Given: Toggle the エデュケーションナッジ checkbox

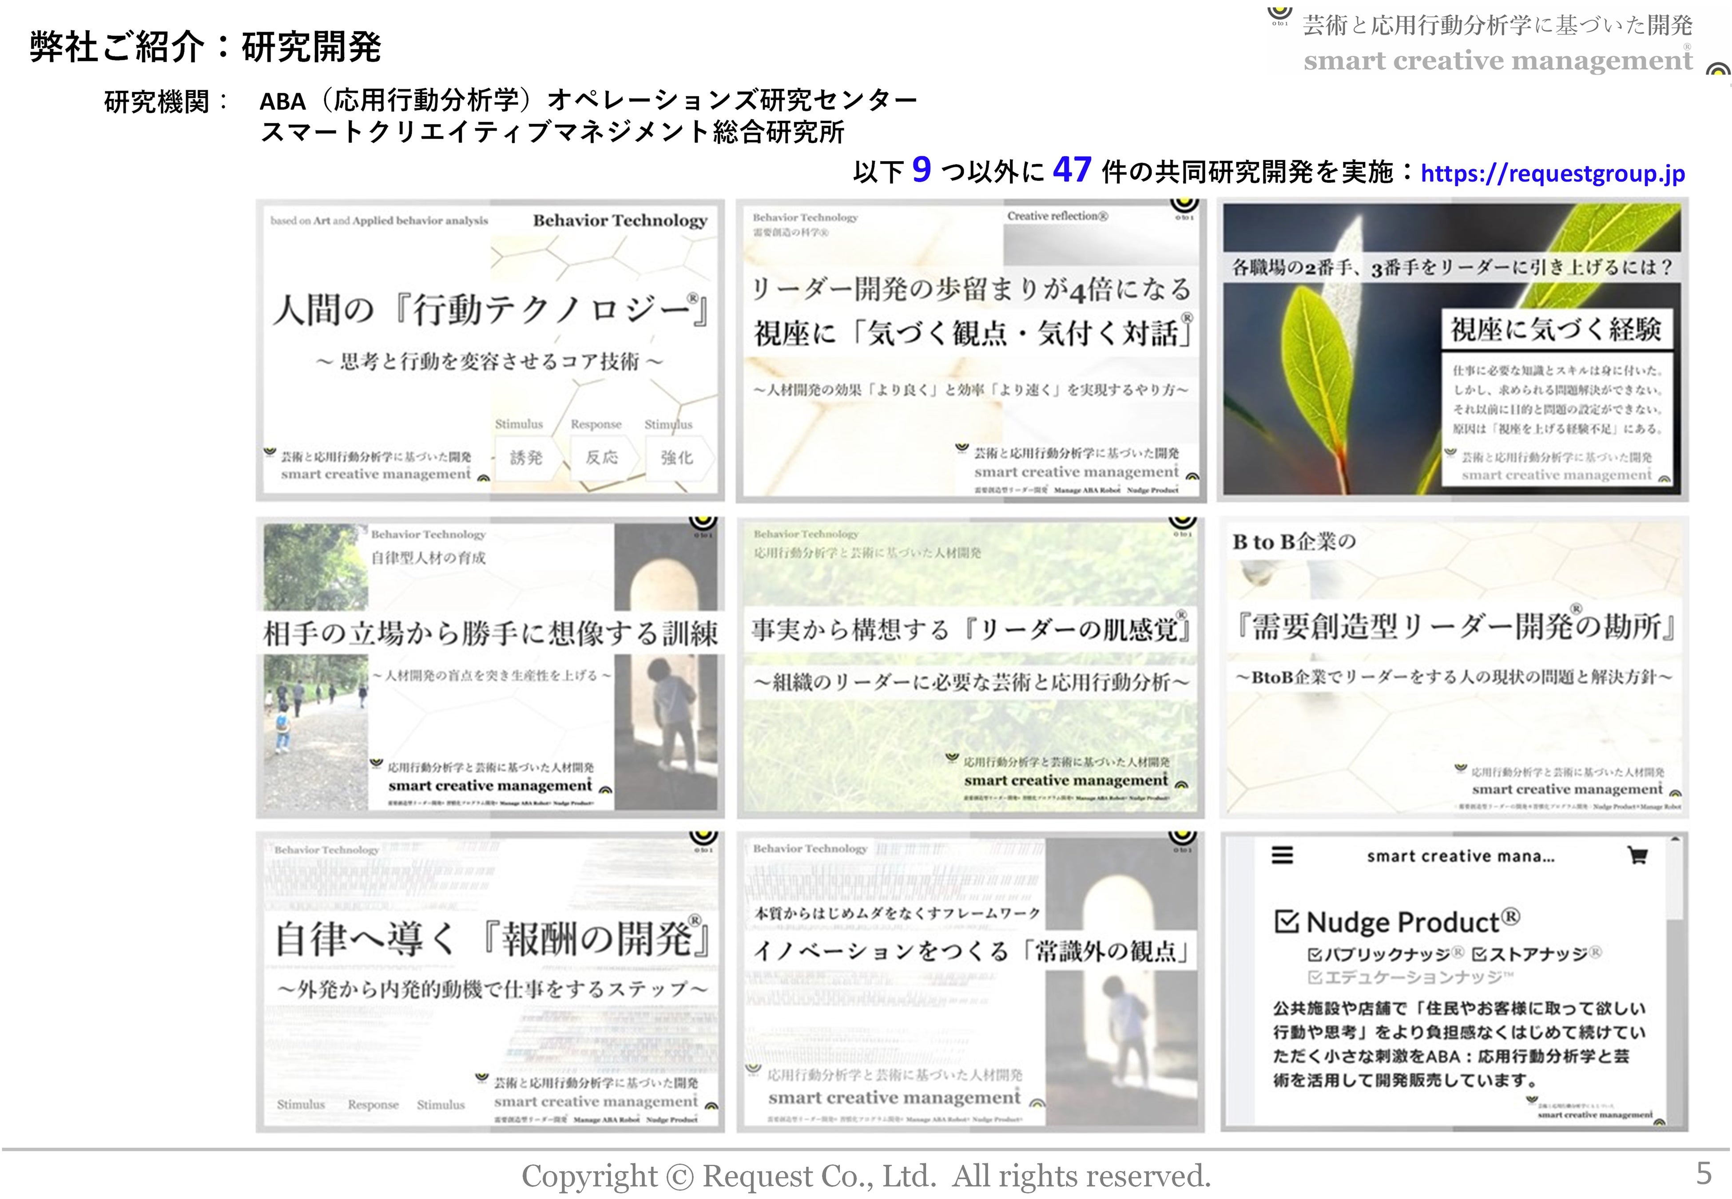Looking at the screenshot, I should click(x=1315, y=977).
